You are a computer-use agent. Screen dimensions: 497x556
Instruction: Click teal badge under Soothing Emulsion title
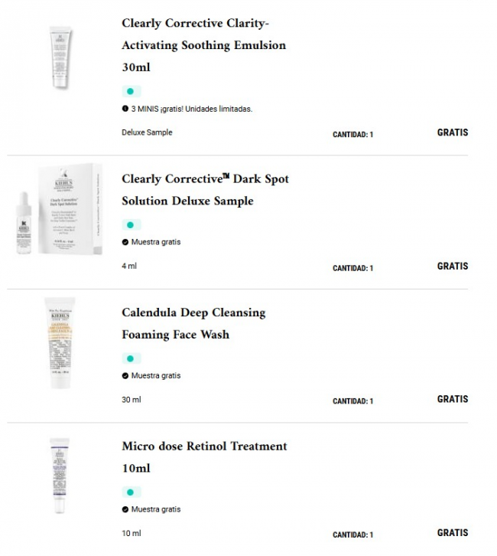tap(131, 91)
